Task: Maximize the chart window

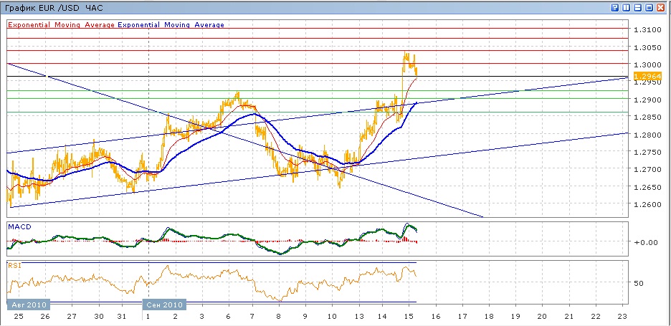Action: 649,7
